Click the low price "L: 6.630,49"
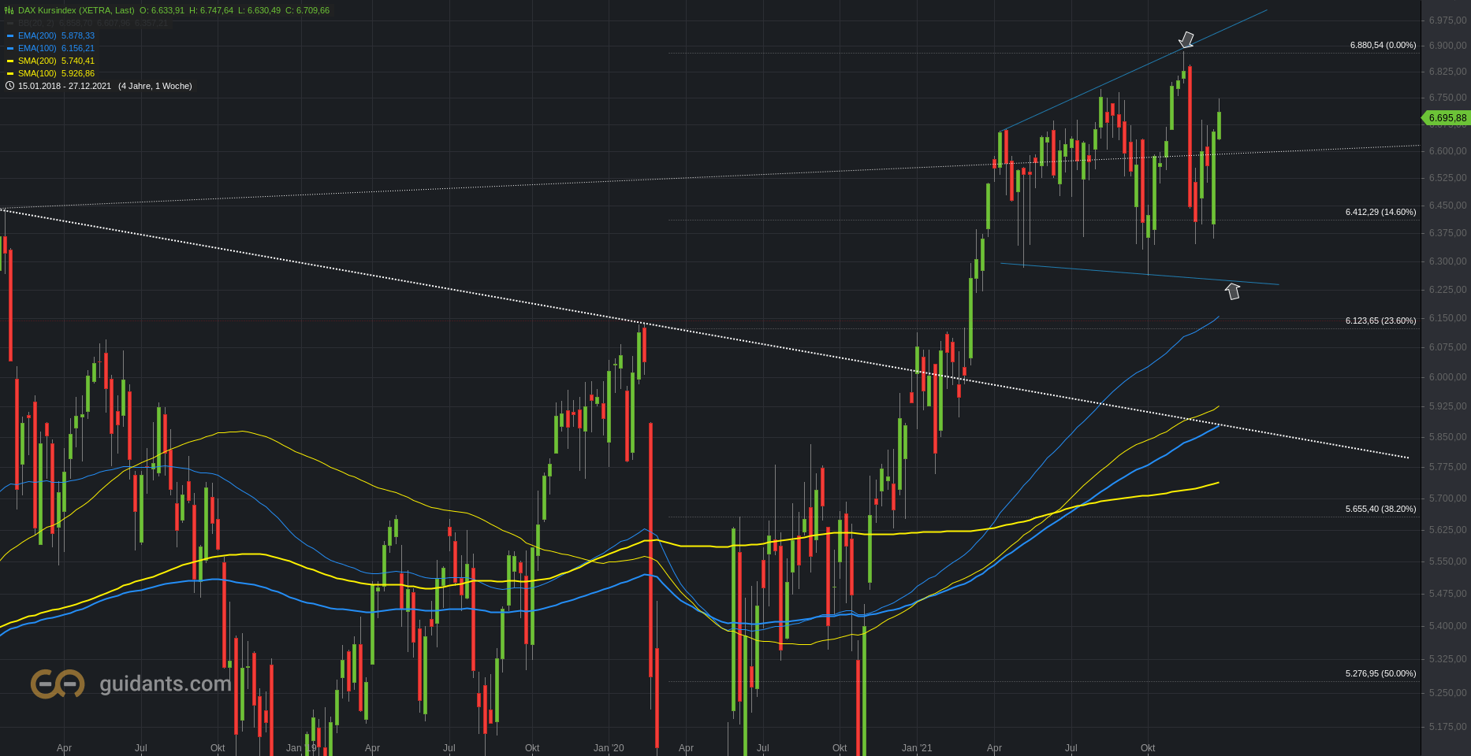This screenshot has width=1471, height=756. (259, 10)
